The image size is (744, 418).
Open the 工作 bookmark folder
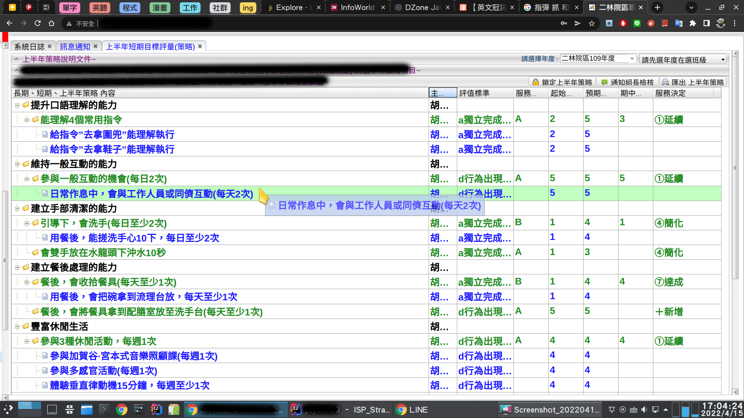point(190,8)
